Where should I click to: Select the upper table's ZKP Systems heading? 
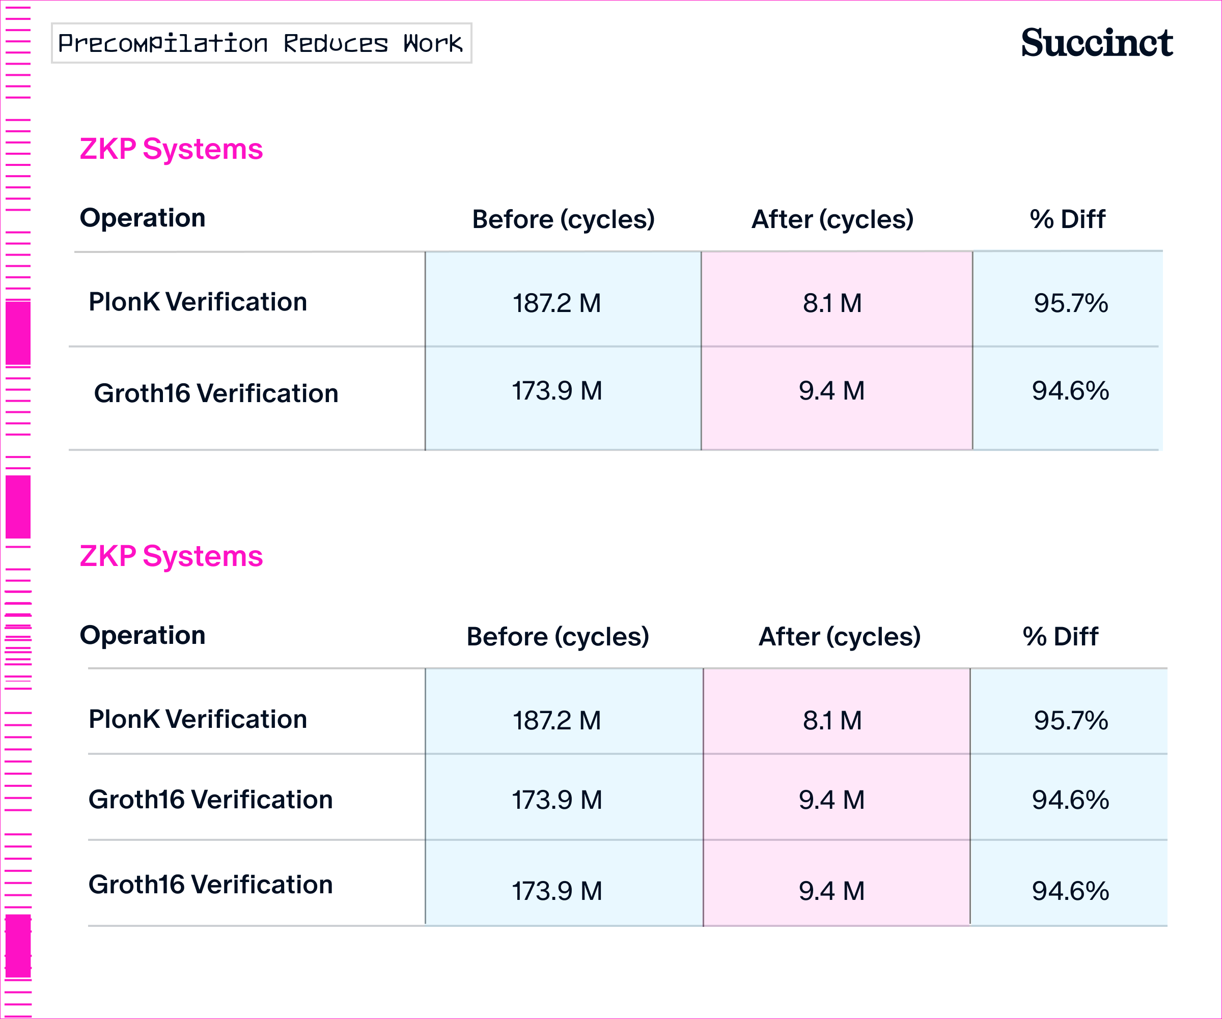pyautogui.click(x=171, y=150)
